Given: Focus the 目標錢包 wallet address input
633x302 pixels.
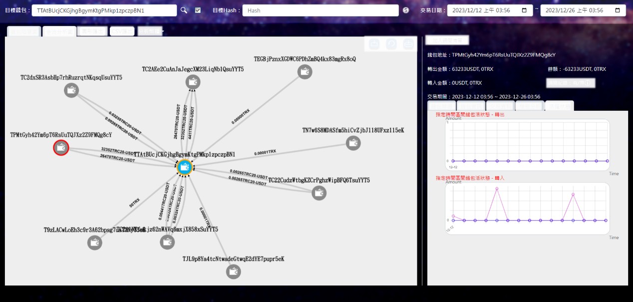Looking at the screenshot, I should [104, 10].
